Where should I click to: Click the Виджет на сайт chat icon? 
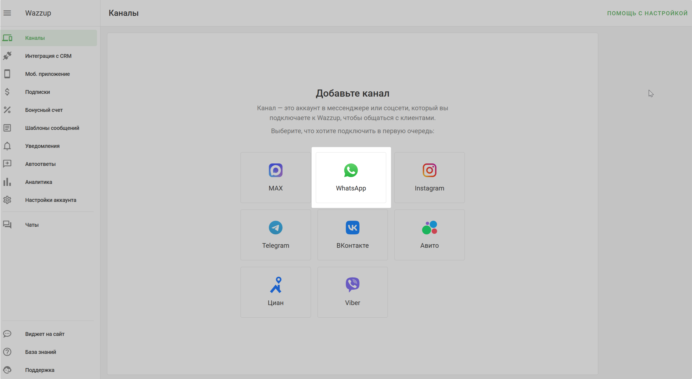point(7,334)
